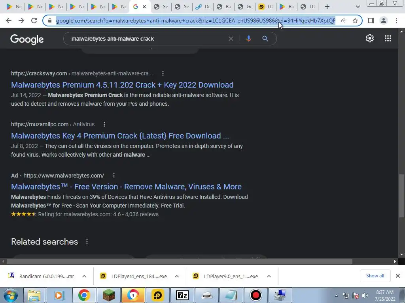
Task: Click the browser forward arrow
Action: click(21, 21)
